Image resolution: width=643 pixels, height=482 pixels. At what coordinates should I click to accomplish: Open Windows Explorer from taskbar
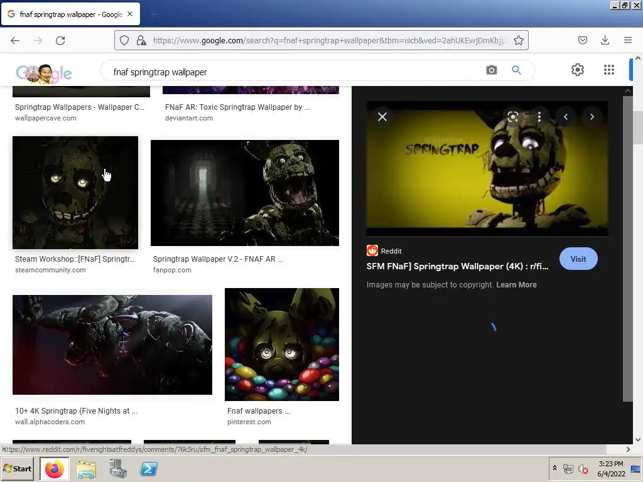click(86, 469)
